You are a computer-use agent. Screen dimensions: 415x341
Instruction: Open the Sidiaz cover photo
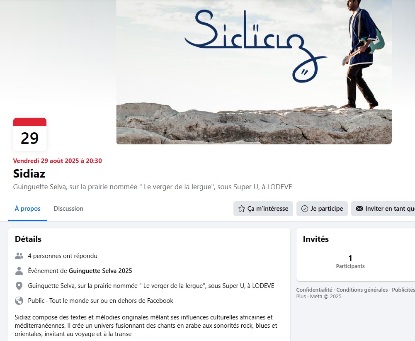pyautogui.click(x=254, y=72)
